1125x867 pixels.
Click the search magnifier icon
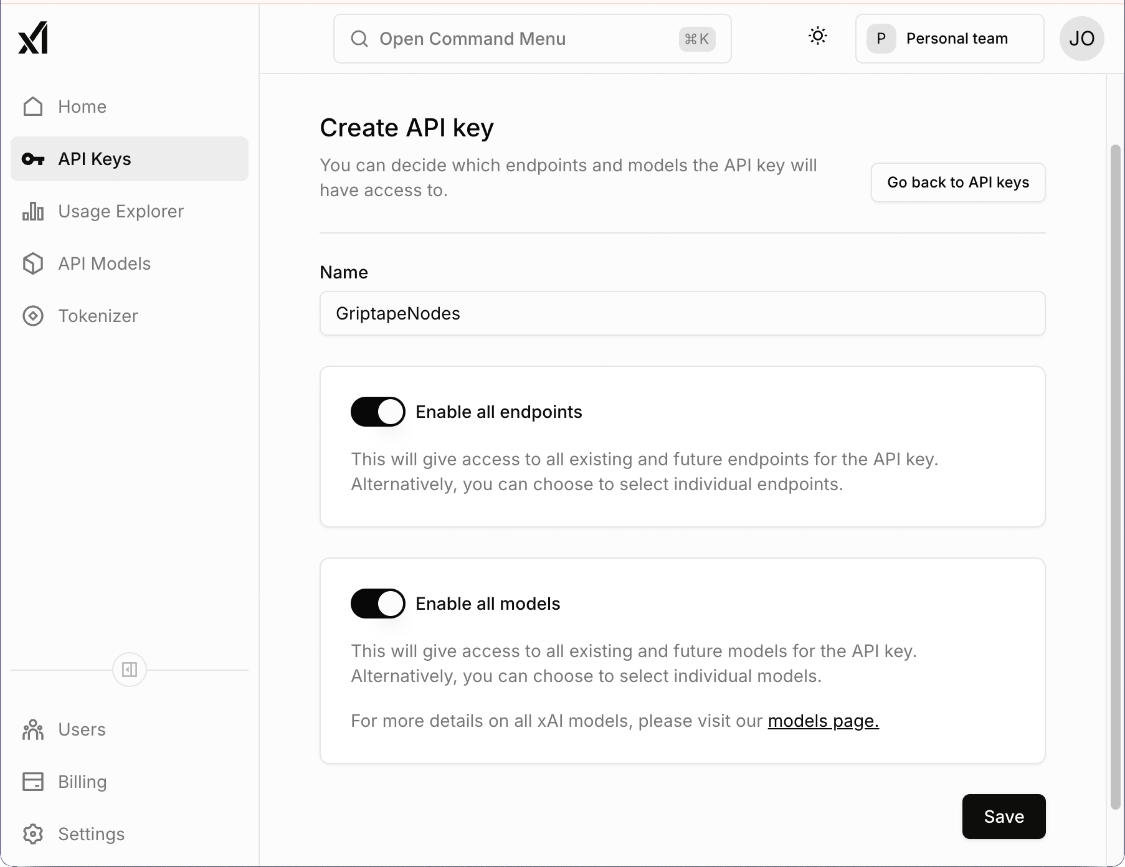359,39
